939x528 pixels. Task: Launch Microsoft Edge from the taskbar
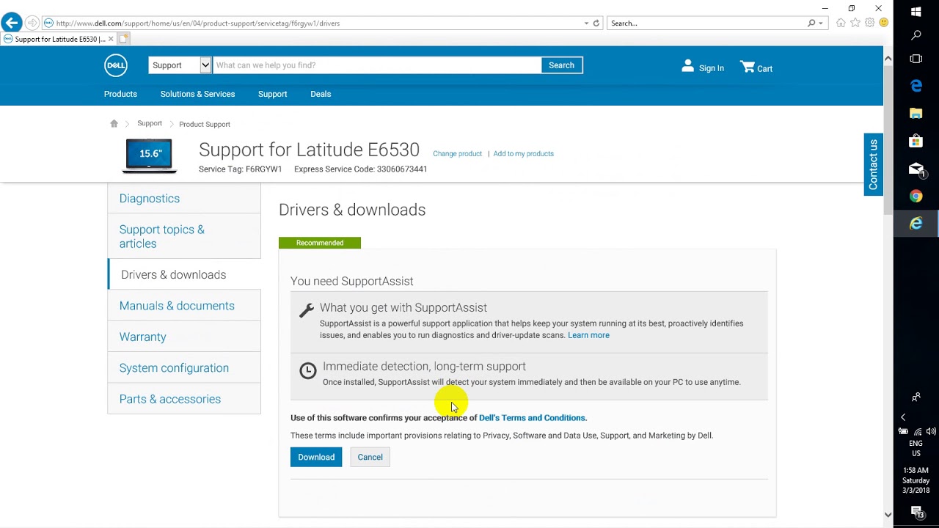tap(916, 86)
